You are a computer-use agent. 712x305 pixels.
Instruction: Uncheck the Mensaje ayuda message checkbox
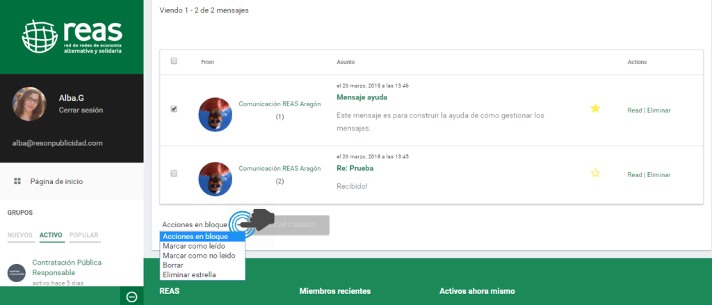click(x=174, y=109)
